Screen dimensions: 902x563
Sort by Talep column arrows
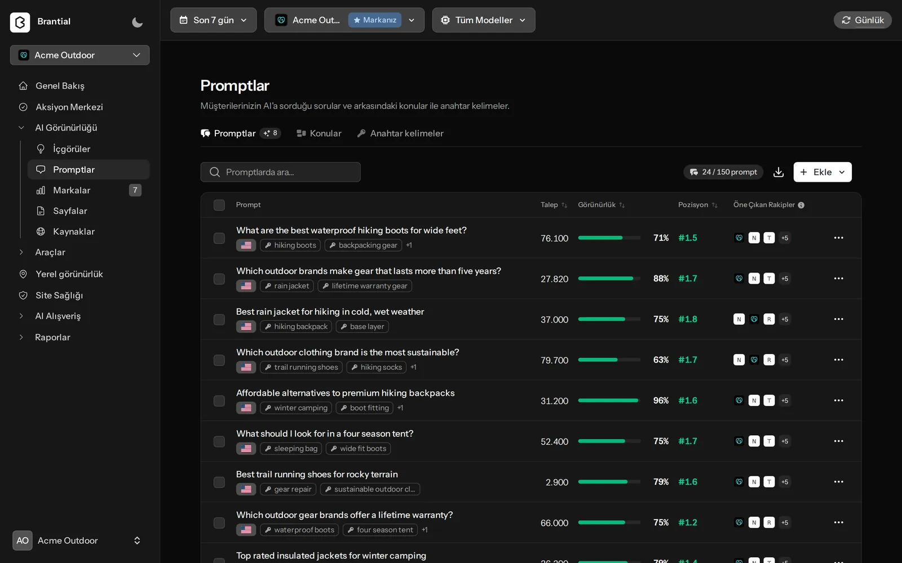[564, 205]
